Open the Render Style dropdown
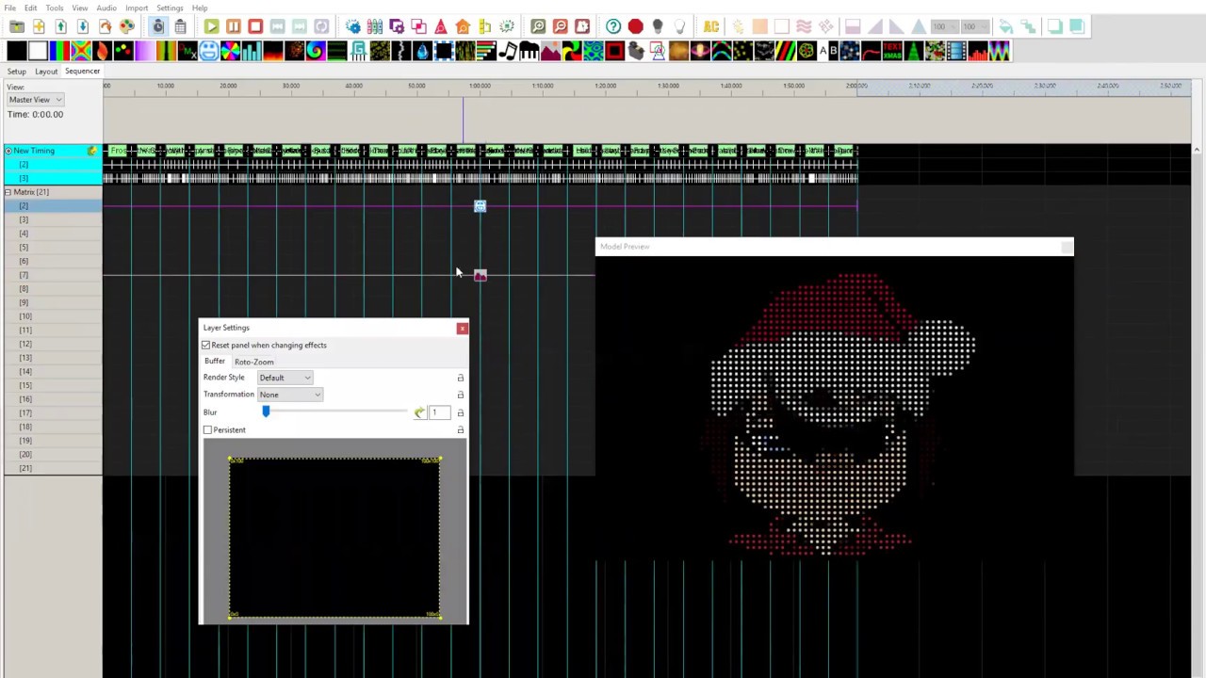1206x678 pixels. pyautogui.click(x=285, y=378)
